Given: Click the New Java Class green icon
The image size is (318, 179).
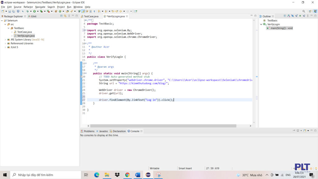Looking at the screenshot, I should (60, 11).
